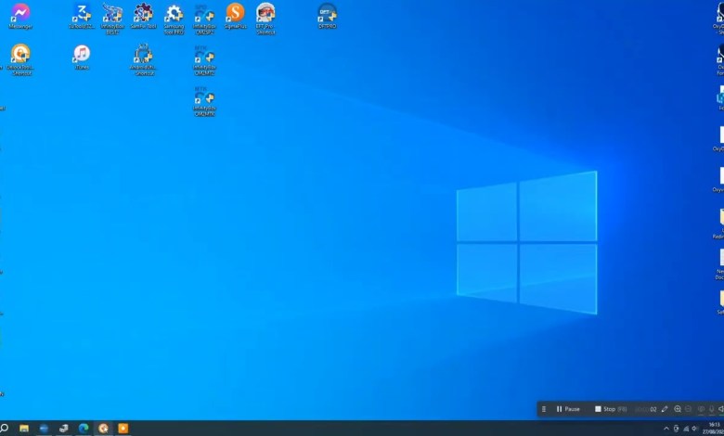The image size is (724, 436).
Task: Open Microsoft Edge from the taskbar
Action: [84, 429]
